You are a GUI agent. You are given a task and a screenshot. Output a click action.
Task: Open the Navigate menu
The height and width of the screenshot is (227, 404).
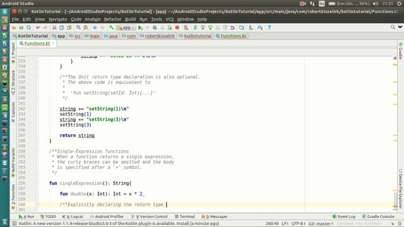click(57, 20)
